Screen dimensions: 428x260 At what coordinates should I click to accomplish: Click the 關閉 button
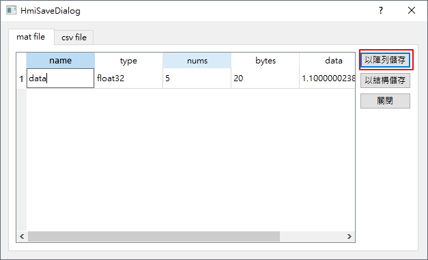tap(385, 101)
